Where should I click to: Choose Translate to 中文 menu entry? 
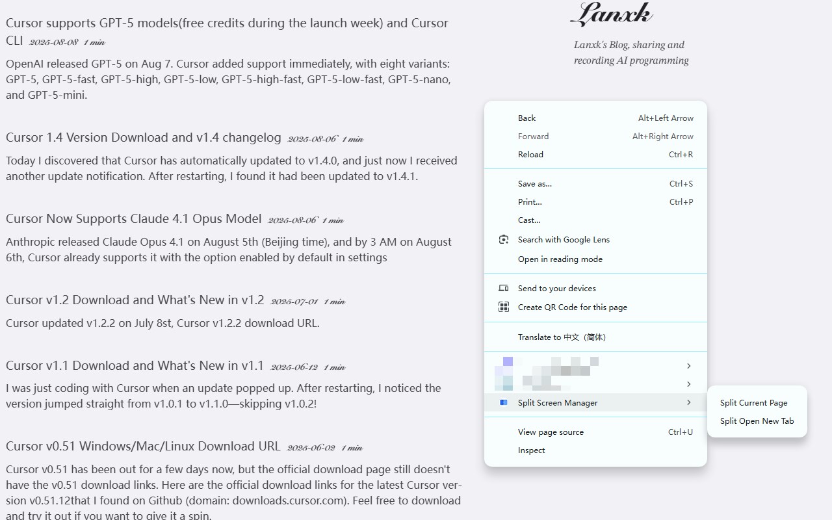tap(595, 337)
